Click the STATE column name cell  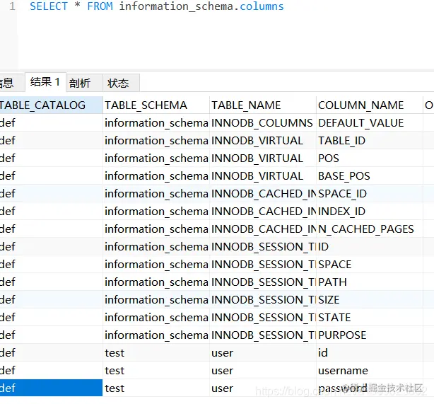[x=369, y=318]
